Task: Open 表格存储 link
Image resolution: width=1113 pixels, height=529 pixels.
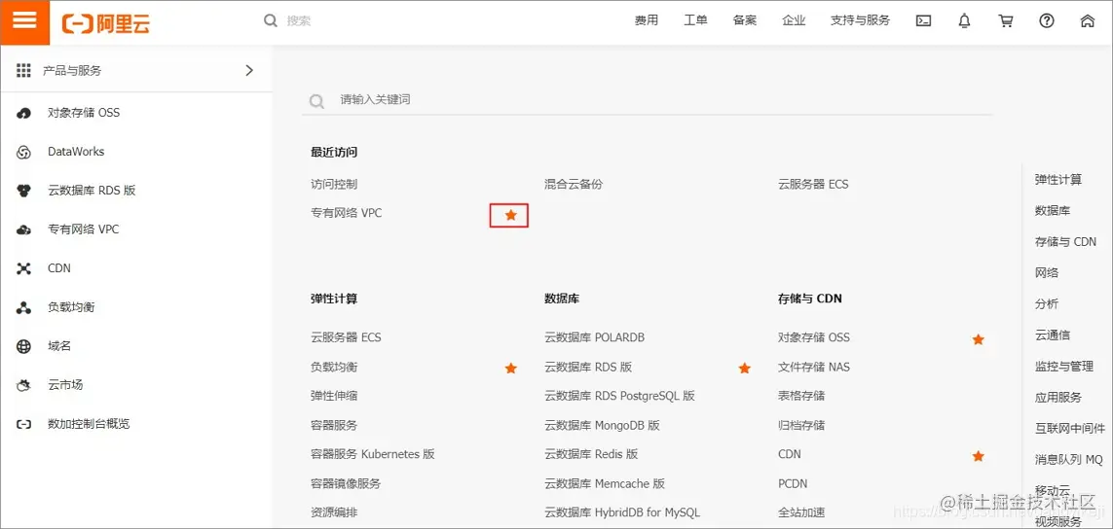Action: [x=801, y=396]
